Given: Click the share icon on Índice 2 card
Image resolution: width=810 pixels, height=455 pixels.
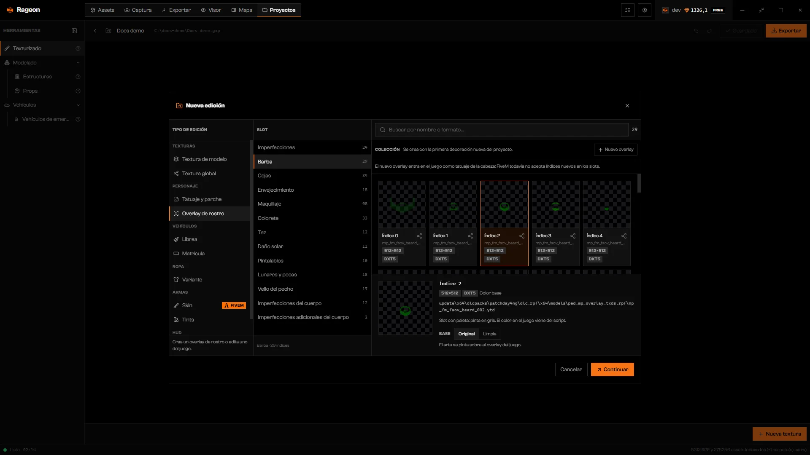Looking at the screenshot, I should pyautogui.click(x=522, y=236).
